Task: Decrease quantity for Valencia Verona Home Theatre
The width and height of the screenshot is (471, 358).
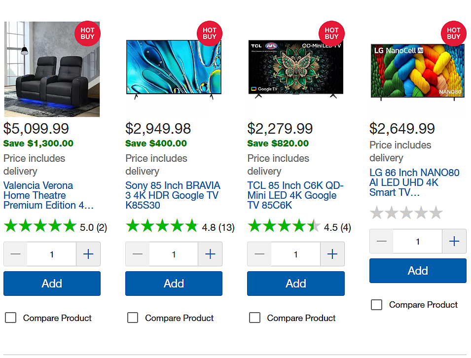Action: 15,254
